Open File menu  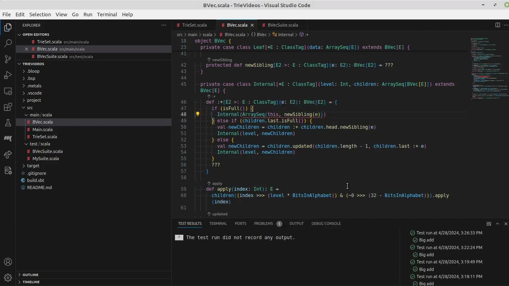[6, 14]
